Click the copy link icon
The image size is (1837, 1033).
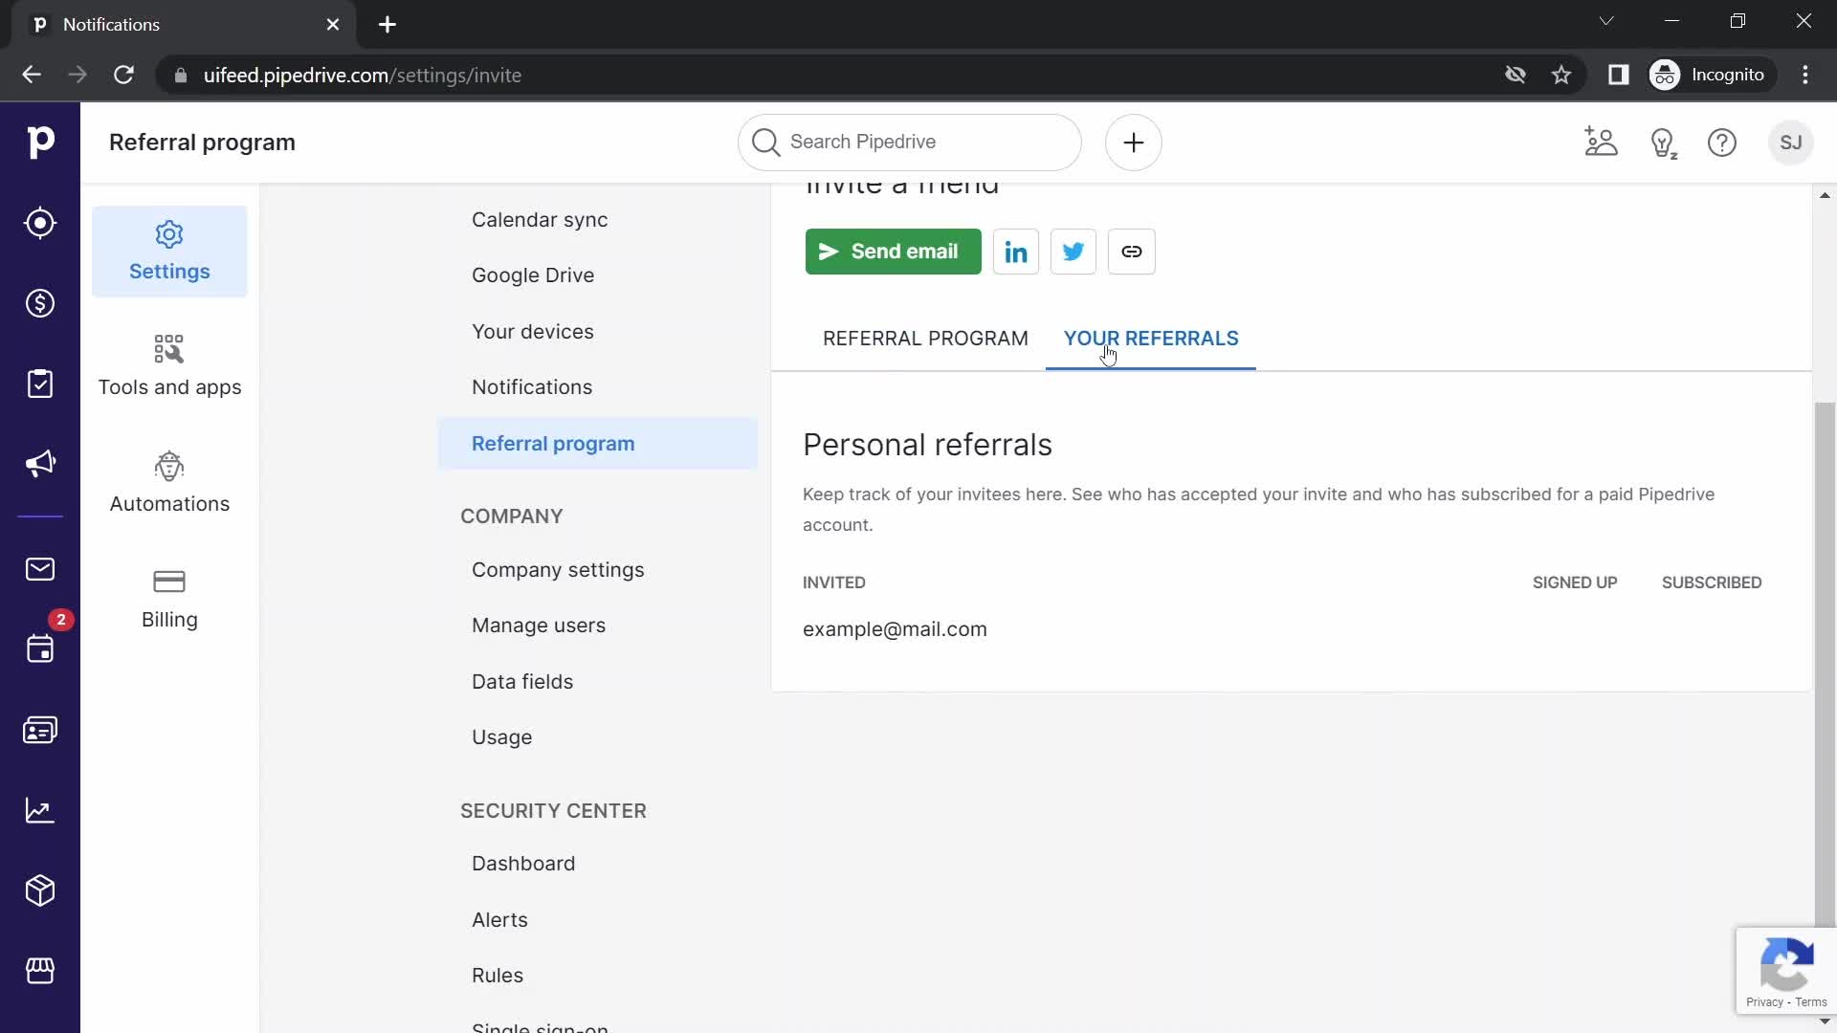pyautogui.click(x=1132, y=253)
